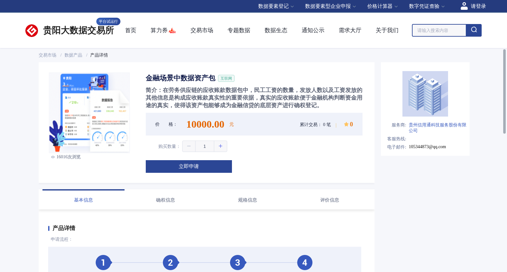
Task: Click the email 105344873@qq.com
Action: (x=427, y=147)
